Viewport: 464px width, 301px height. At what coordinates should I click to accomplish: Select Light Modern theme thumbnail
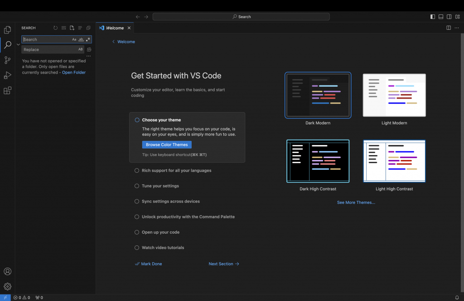click(x=394, y=95)
